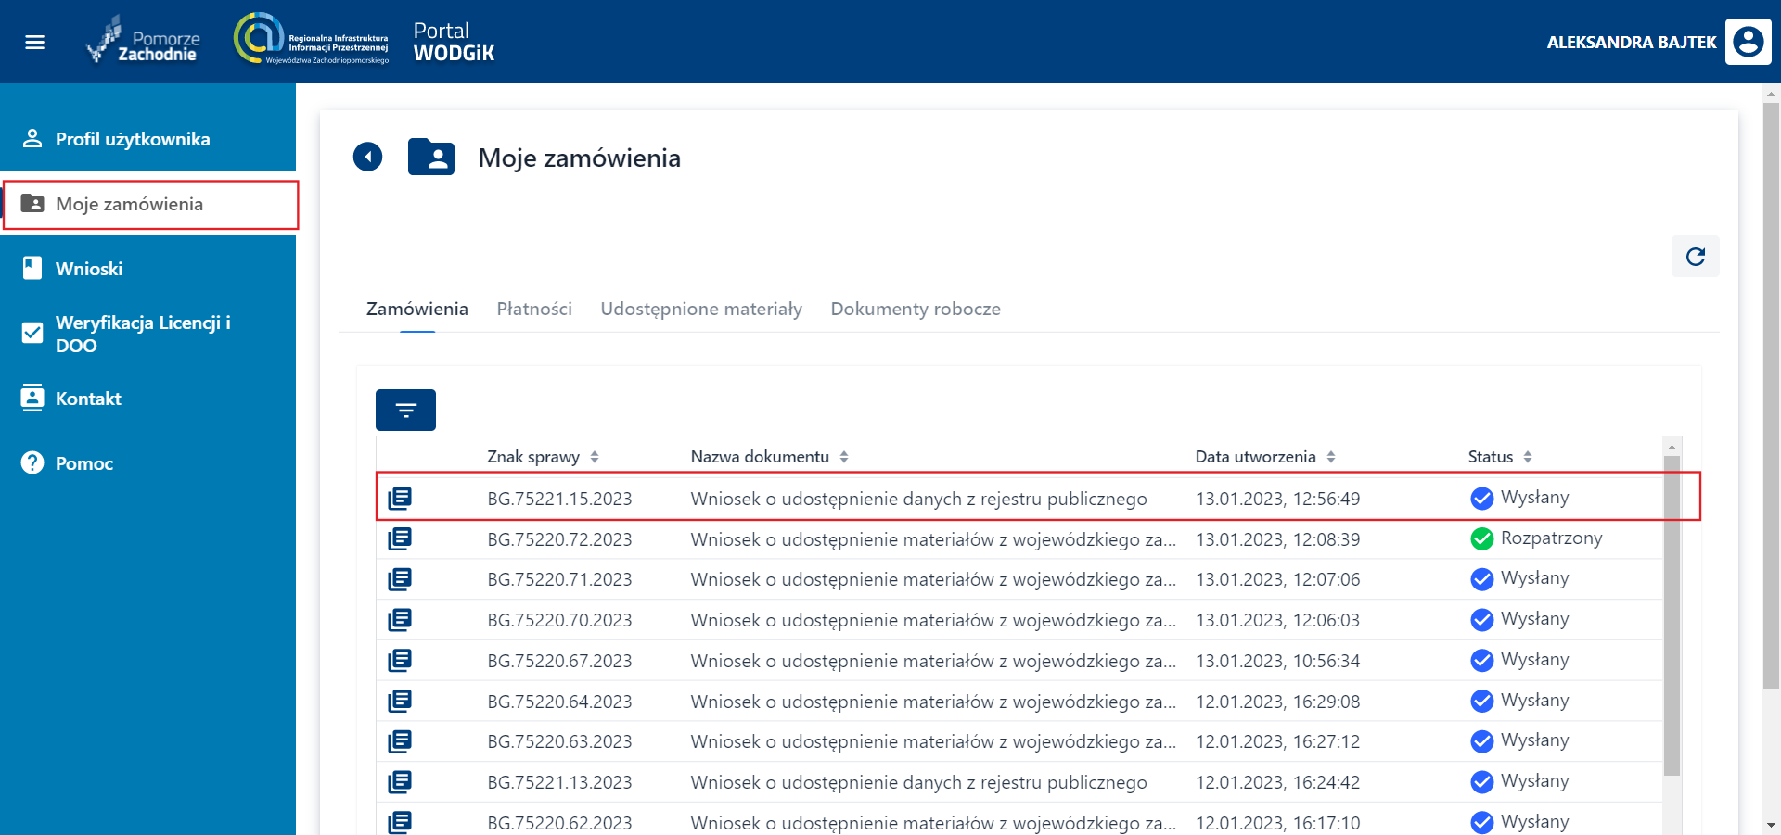Open the filter options in the orders table
1781x835 pixels.
(405, 409)
